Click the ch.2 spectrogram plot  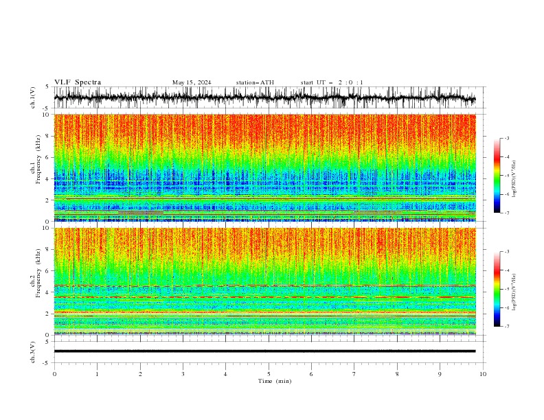(264, 281)
